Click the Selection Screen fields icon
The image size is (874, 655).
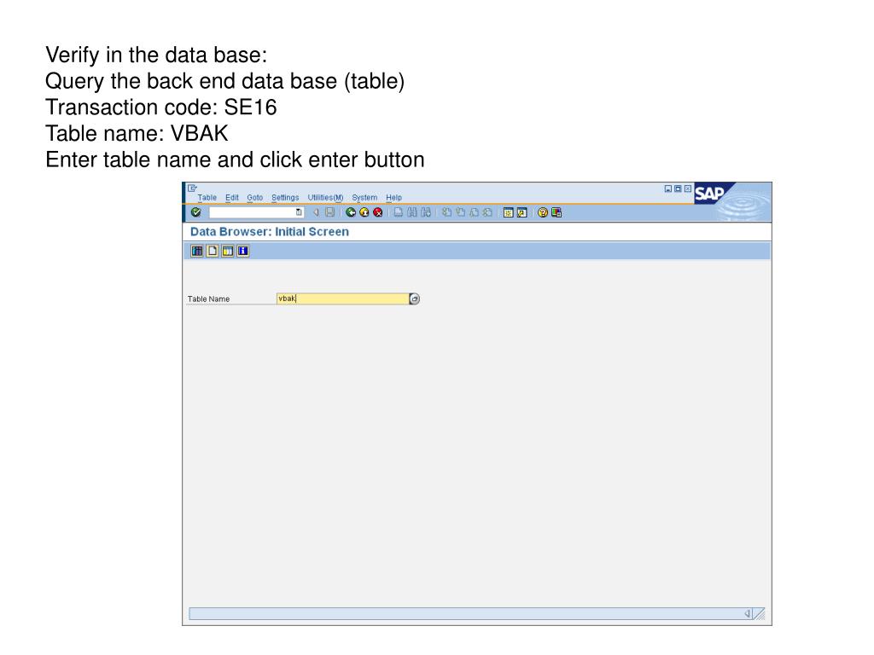click(x=227, y=251)
